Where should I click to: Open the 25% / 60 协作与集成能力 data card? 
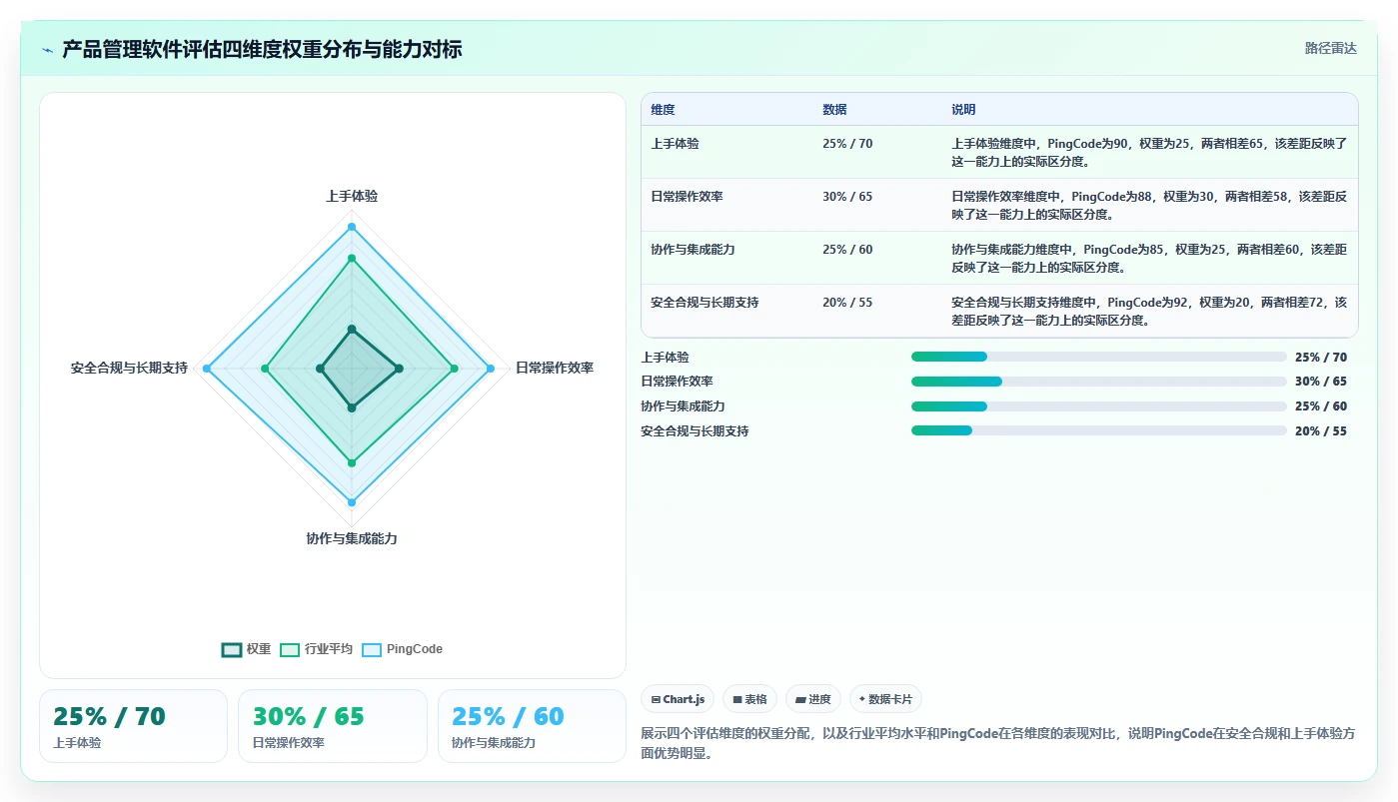[532, 726]
